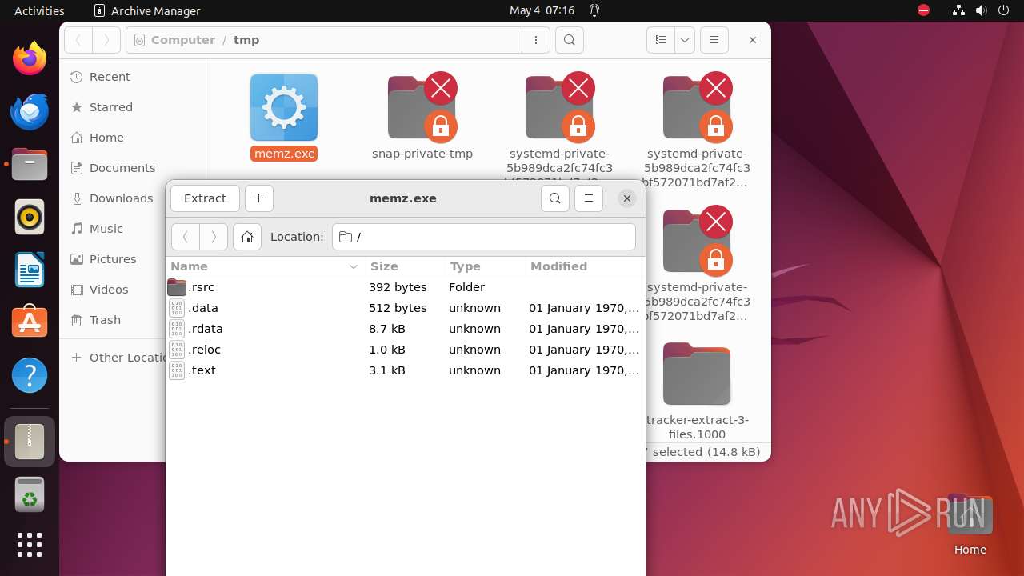Open Pictures in the Files sidebar
The image size is (1024, 576).
coord(110,259)
